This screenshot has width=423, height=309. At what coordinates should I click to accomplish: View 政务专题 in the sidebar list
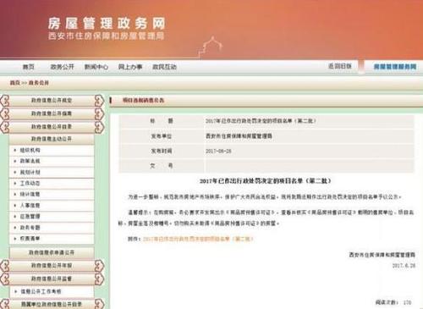[30, 228]
